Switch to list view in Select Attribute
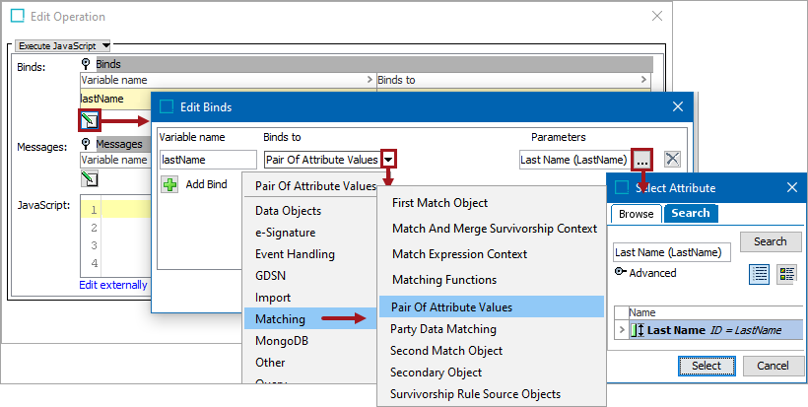Screen dimensions: 808x407 [760, 274]
